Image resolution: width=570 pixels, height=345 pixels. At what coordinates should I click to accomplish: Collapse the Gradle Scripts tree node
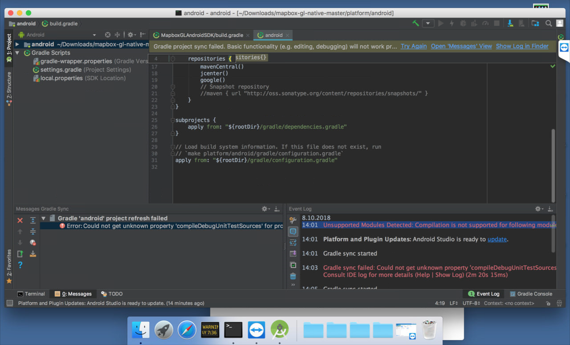(x=17, y=53)
